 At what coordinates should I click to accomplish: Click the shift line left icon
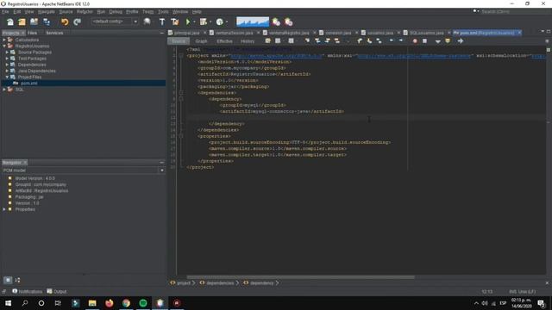pos(392,40)
